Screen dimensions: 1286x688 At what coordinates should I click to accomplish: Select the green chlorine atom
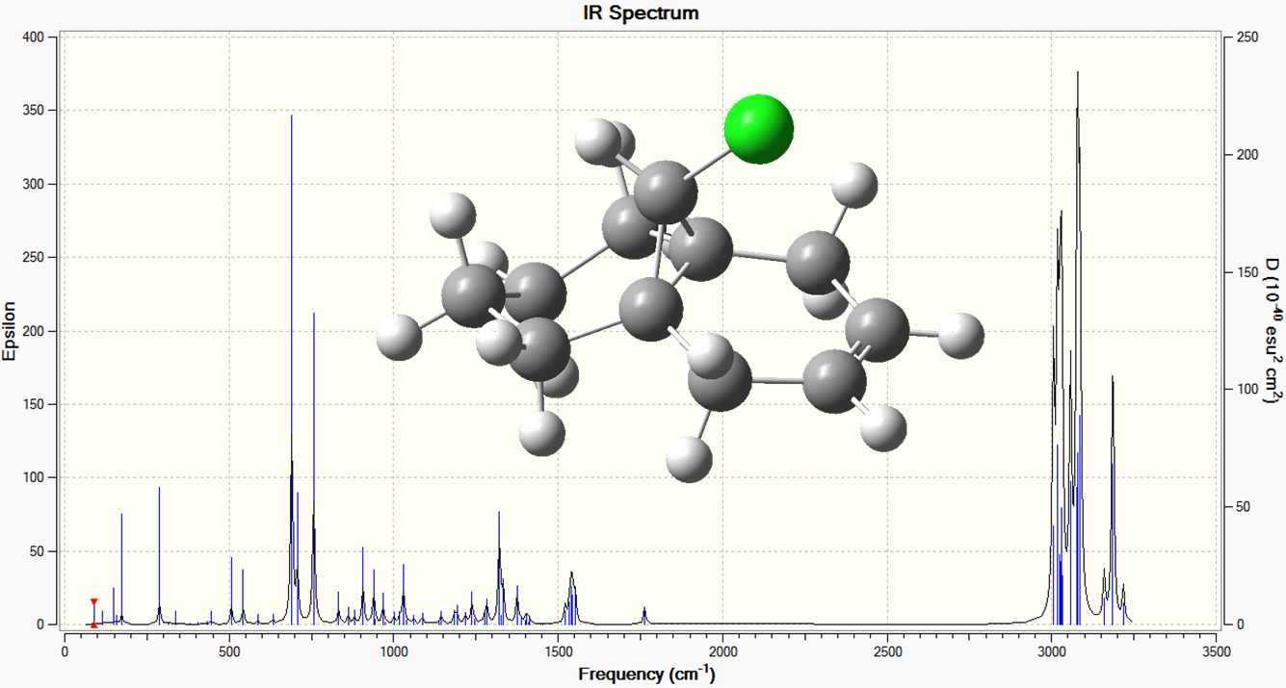758,129
